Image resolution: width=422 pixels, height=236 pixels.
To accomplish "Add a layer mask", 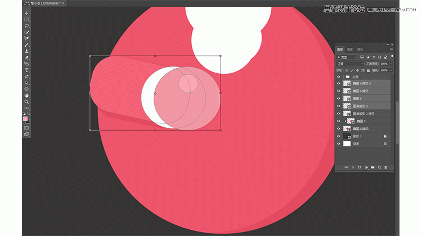I will (x=360, y=167).
